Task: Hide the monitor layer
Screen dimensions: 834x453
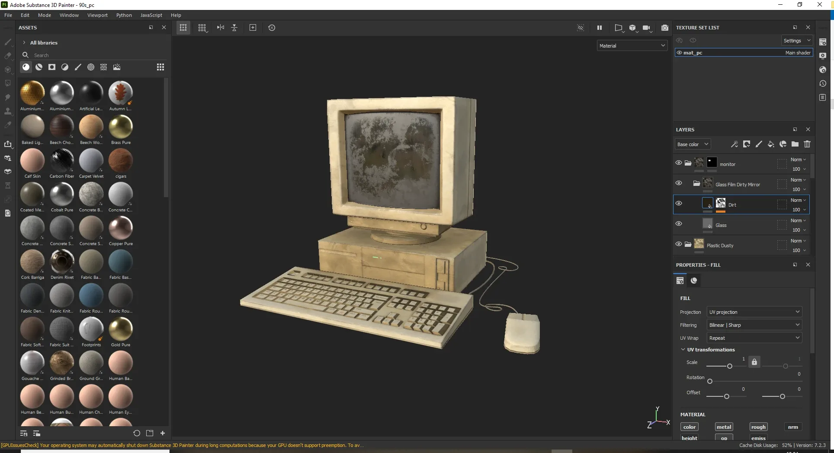Action: [678, 163]
